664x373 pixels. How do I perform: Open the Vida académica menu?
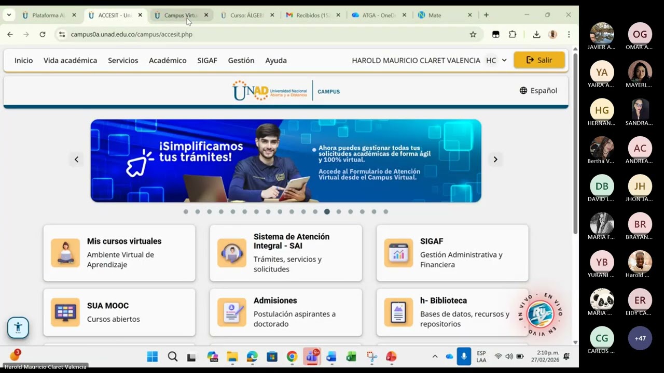tap(70, 61)
